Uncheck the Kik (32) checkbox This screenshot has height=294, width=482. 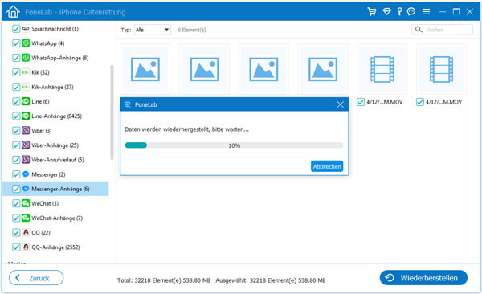(x=16, y=72)
